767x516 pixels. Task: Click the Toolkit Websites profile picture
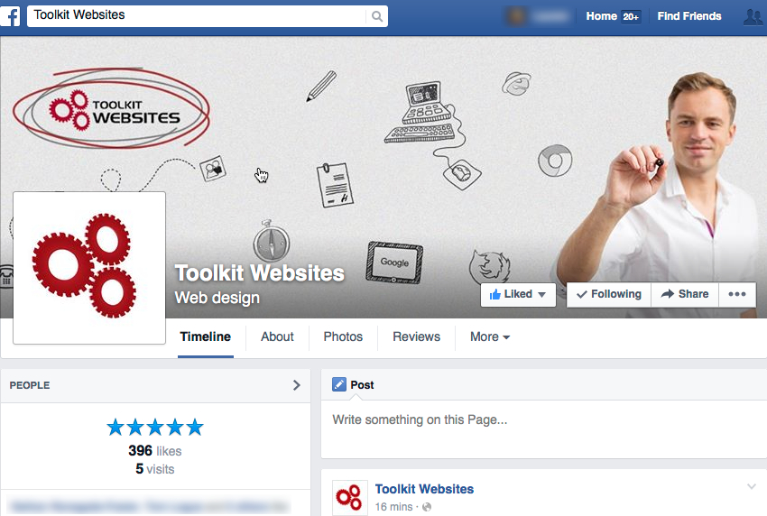[x=89, y=268]
